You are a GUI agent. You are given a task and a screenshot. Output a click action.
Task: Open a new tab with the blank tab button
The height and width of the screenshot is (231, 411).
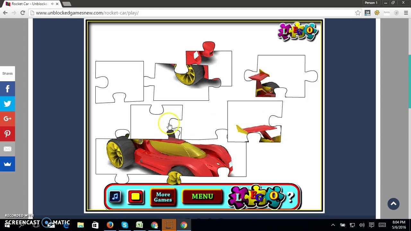(x=66, y=4)
